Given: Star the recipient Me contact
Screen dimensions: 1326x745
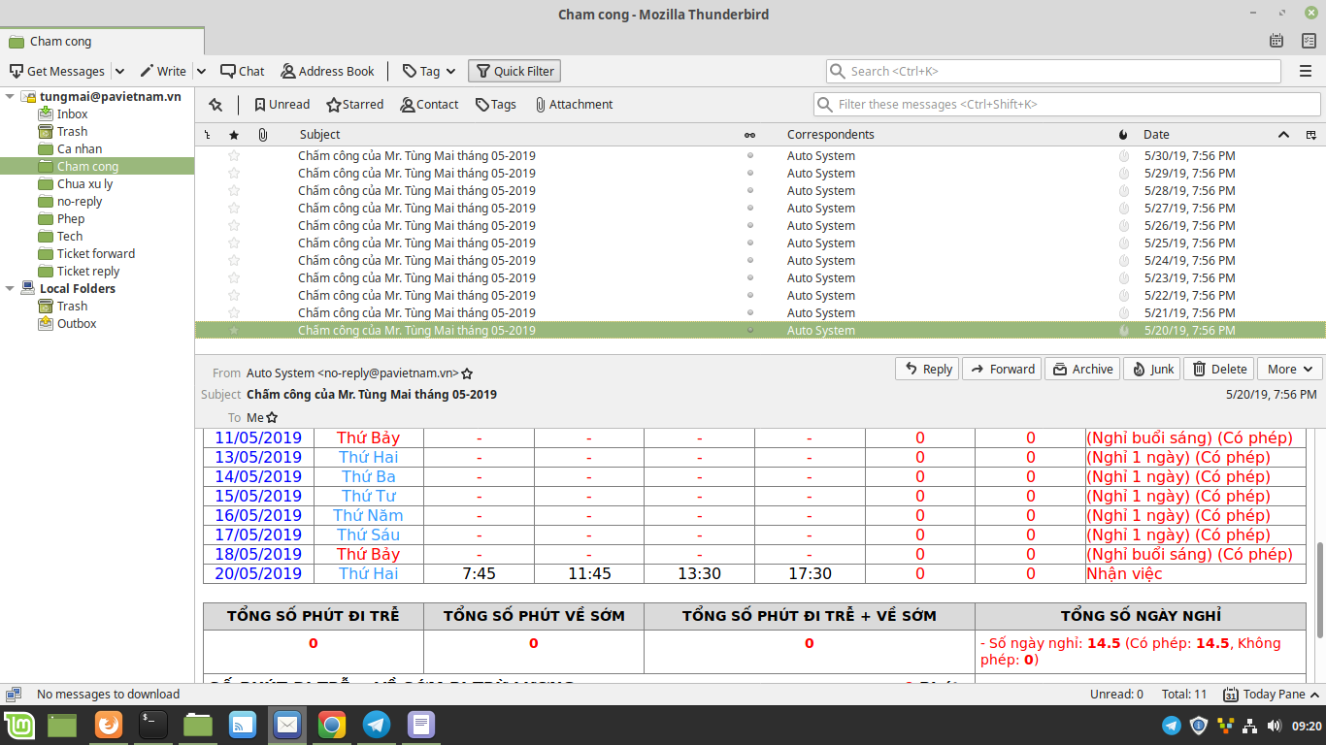Looking at the screenshot, I should 272,418.
